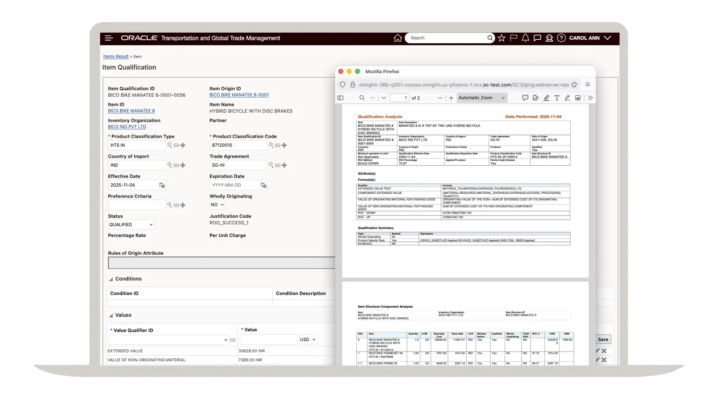The width and height of the screenshot is (728, 411).
Task: Click add plus icon beside Trade Agreement
Action: [284, 165]
